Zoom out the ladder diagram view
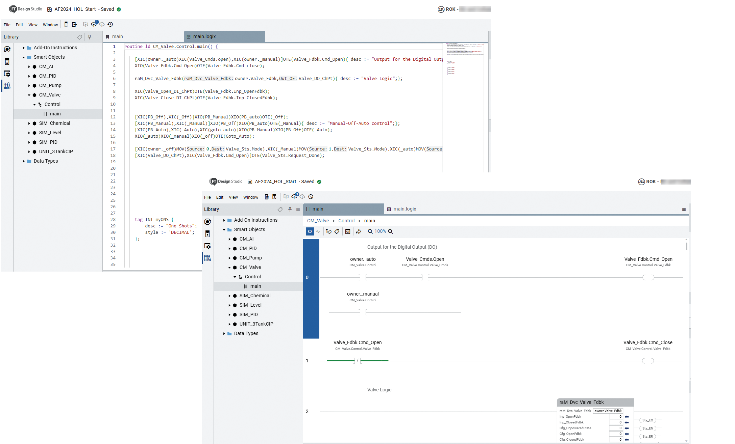This screenshot has height=444, width=735. [x=370, y=231]
